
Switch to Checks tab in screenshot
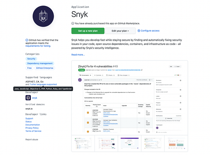(x=111, y=75)
